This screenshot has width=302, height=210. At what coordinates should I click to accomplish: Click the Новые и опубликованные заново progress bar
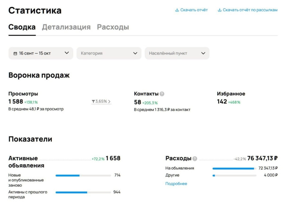tap(83, 175)
